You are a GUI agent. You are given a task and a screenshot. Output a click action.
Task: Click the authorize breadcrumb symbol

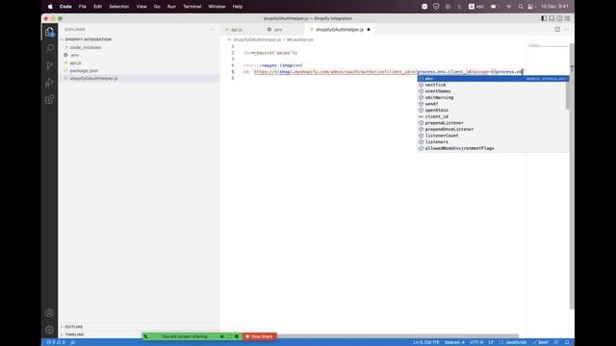point(300,39)
